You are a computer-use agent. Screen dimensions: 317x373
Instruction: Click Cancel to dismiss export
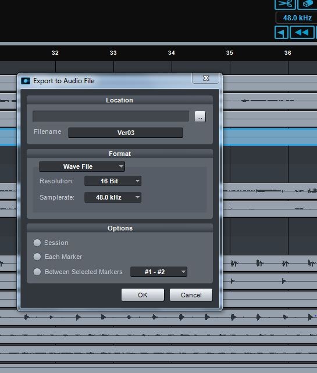(191, 295)
